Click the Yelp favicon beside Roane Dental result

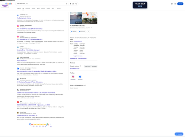[18, 102]
